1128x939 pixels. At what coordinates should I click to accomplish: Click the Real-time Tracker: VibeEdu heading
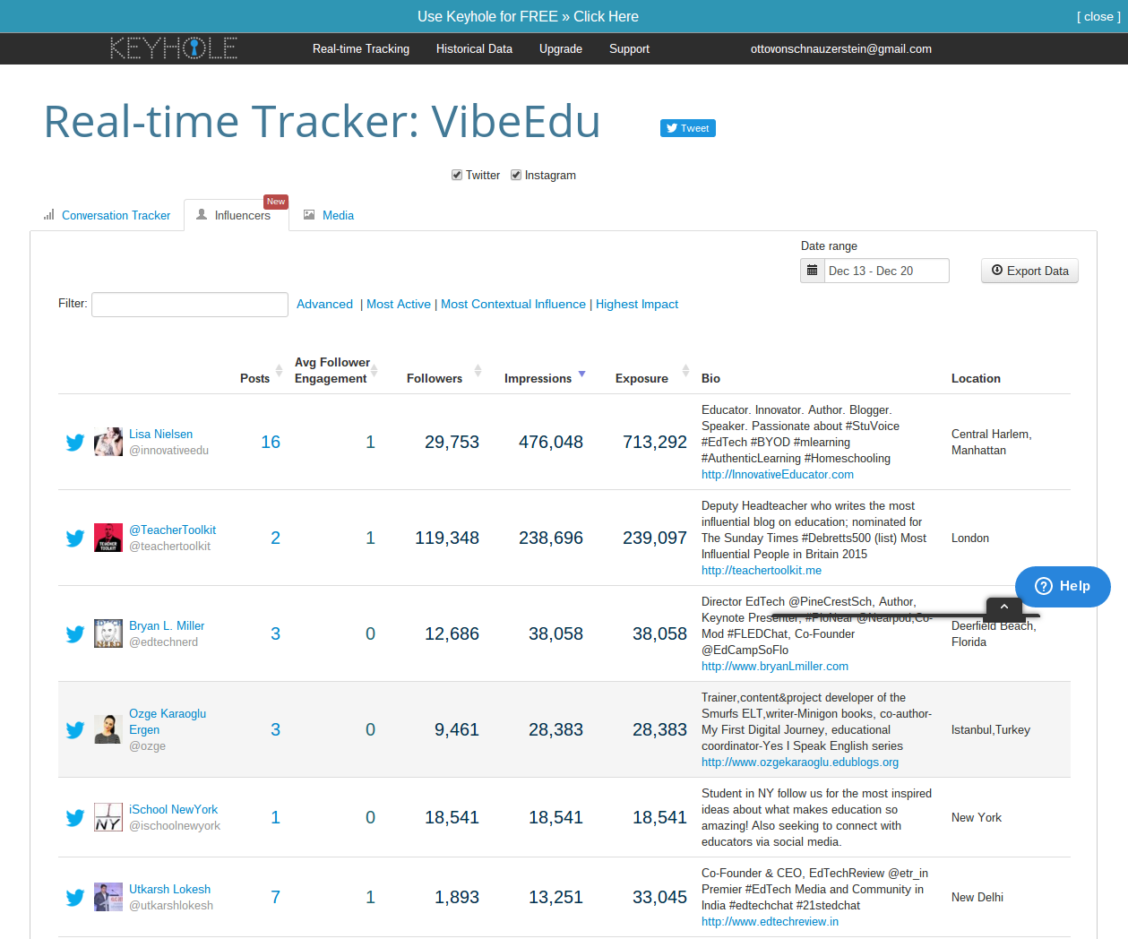coord(323,122)
